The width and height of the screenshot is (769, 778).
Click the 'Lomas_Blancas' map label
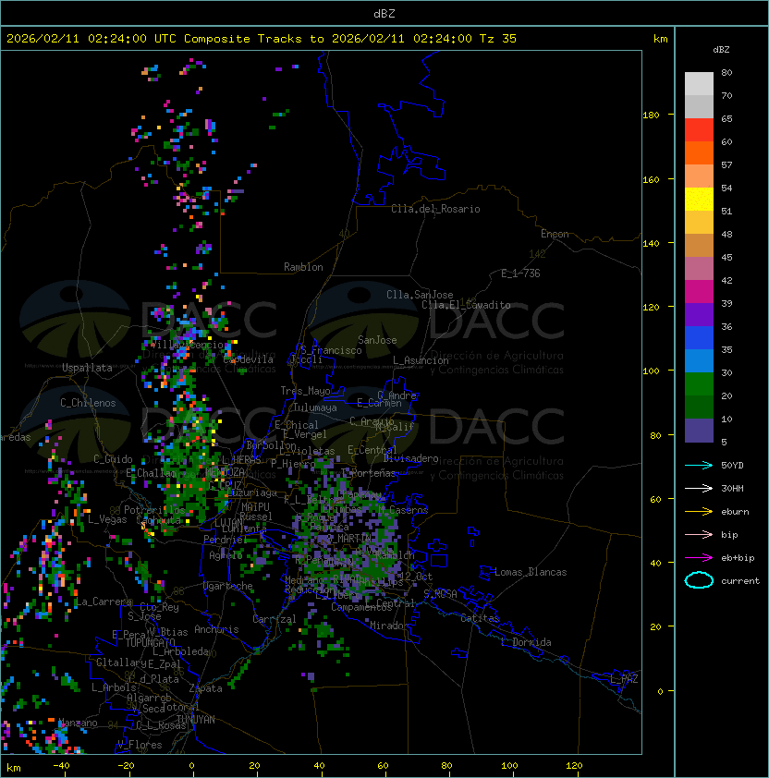pos(531,572)
